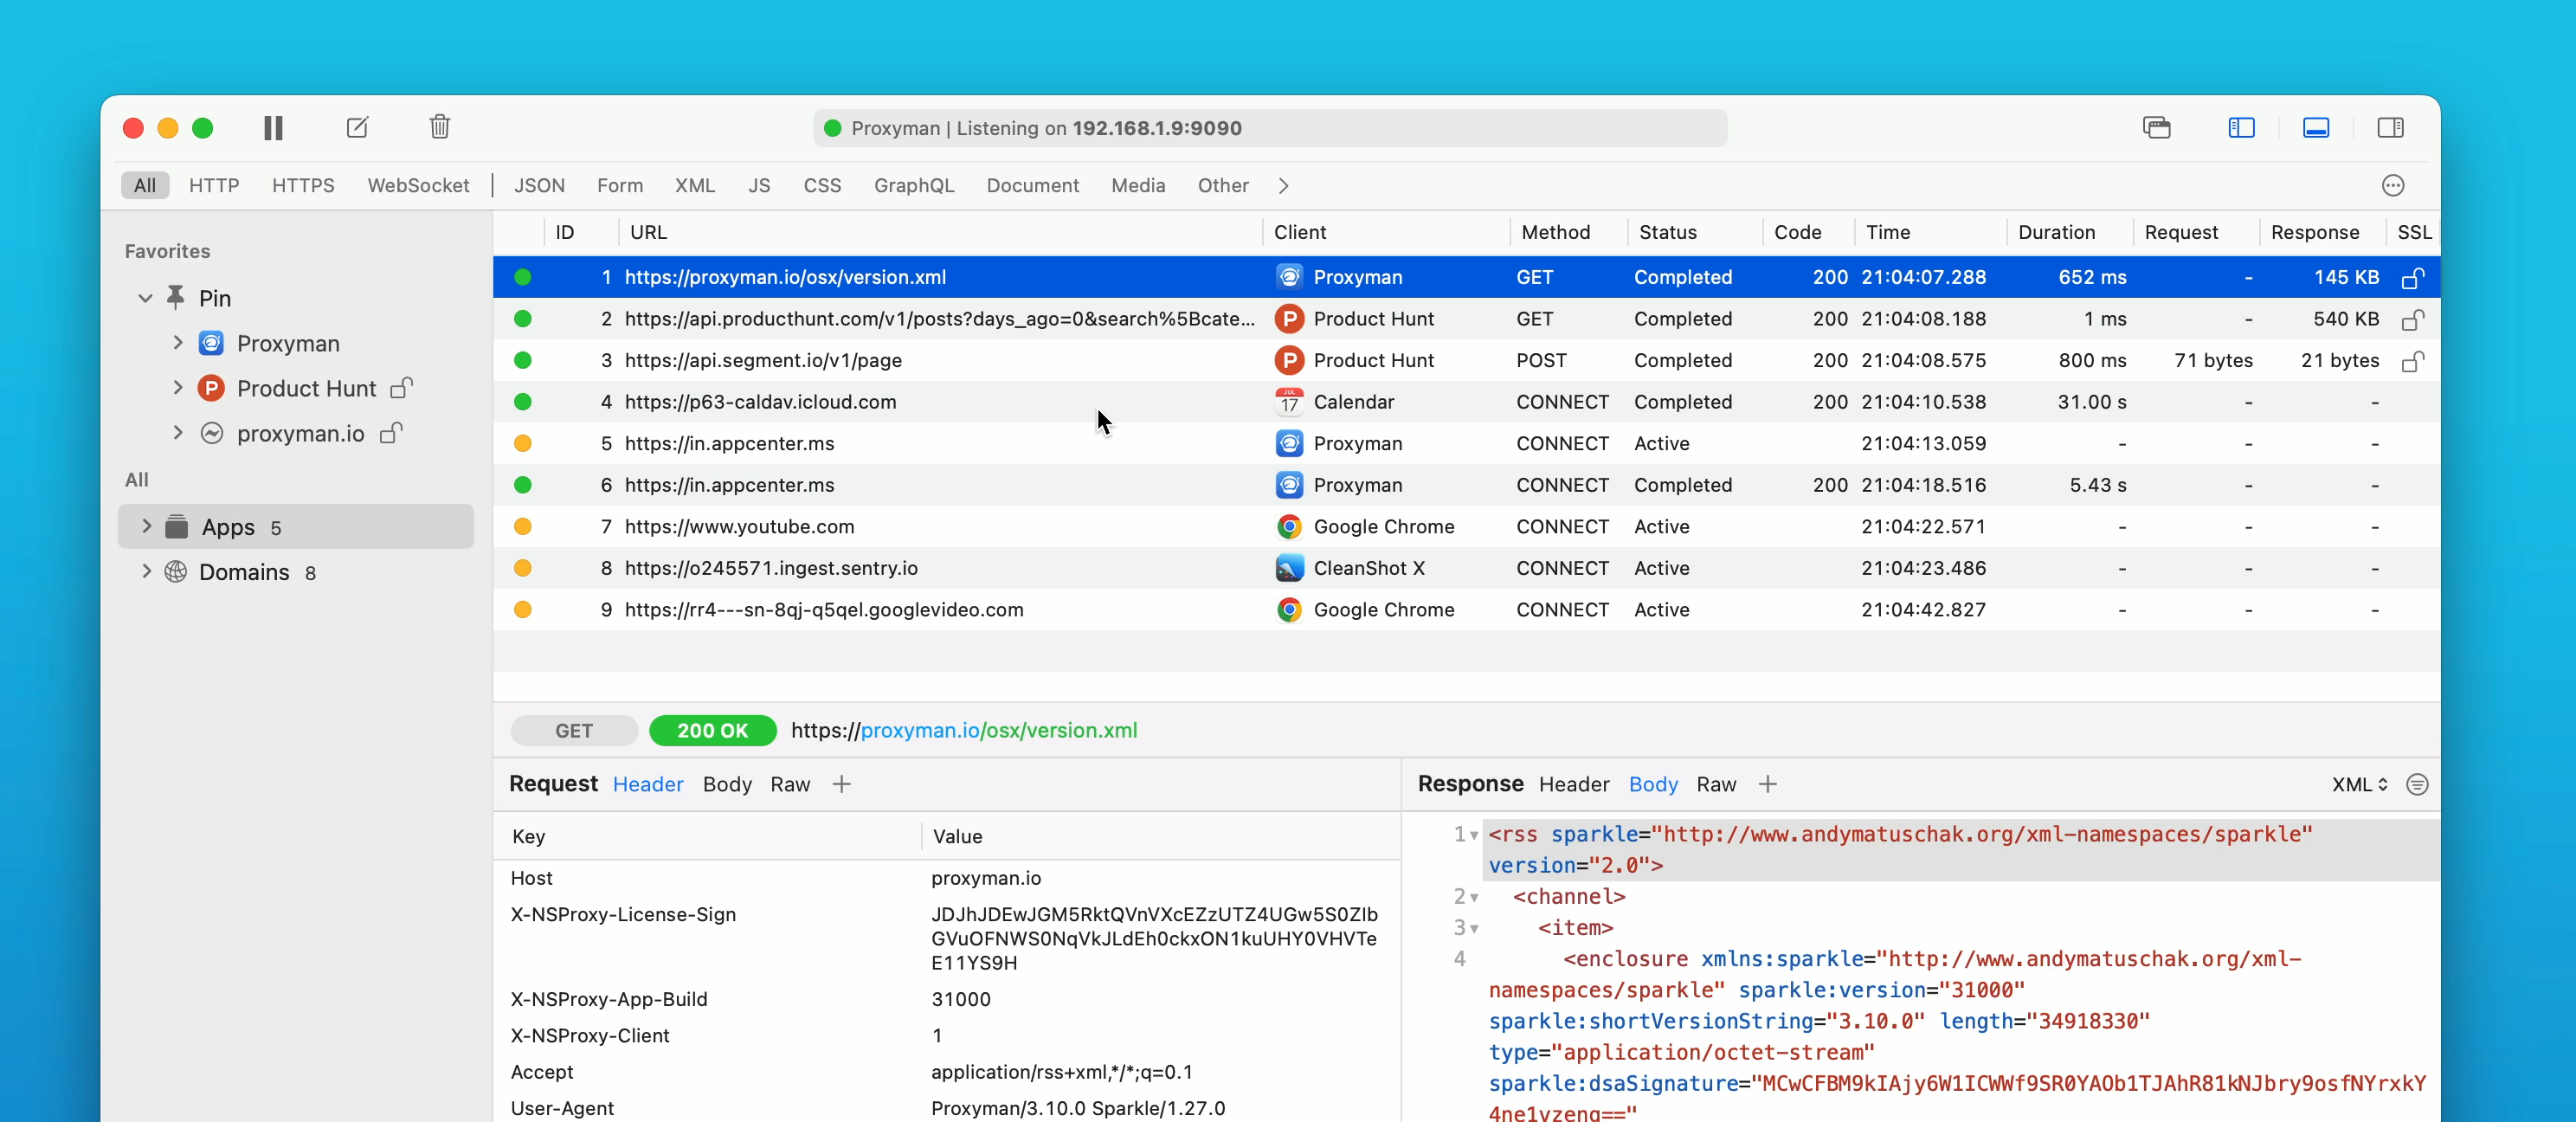Image resolution: width=2576 pixels, height=1122 pixels.
Task: Click response body options circle icon
Action: [x=2417, y=785]
